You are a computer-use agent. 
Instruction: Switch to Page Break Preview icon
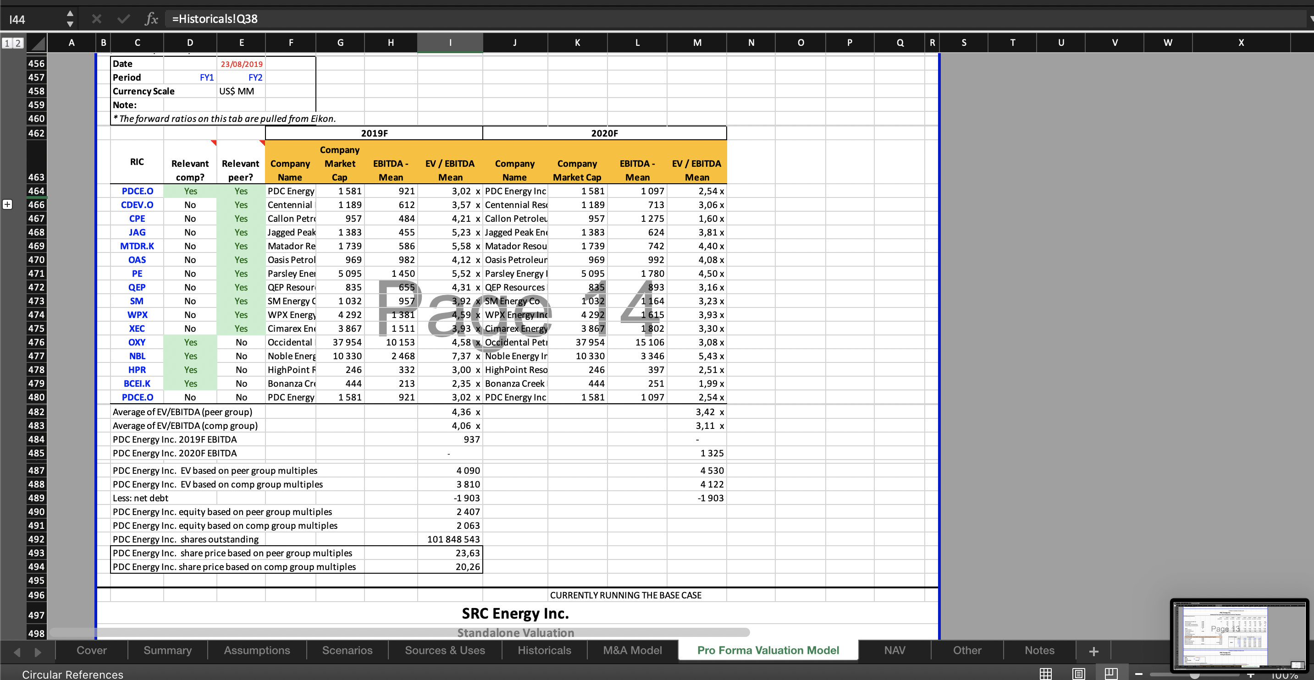point(1111,674)
